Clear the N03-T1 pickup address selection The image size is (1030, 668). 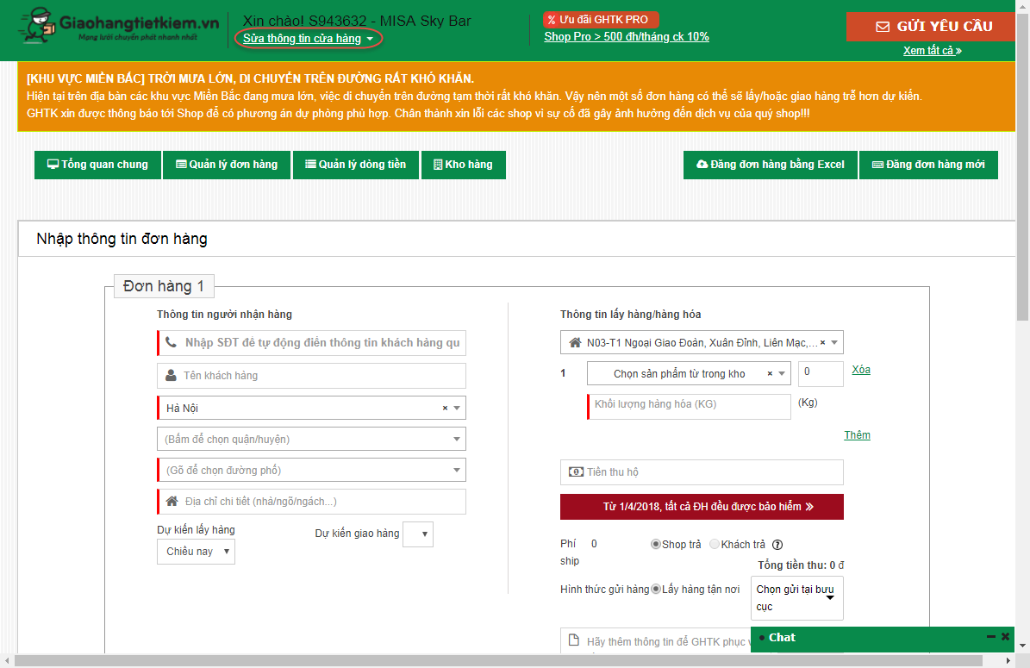tap(822, 342)
